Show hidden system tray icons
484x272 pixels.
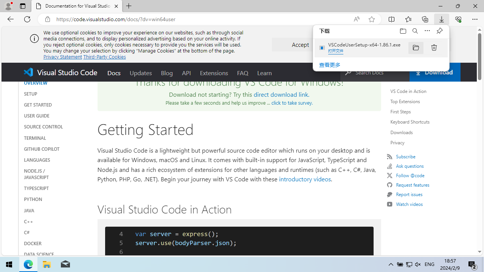click(x=391, y=264)
